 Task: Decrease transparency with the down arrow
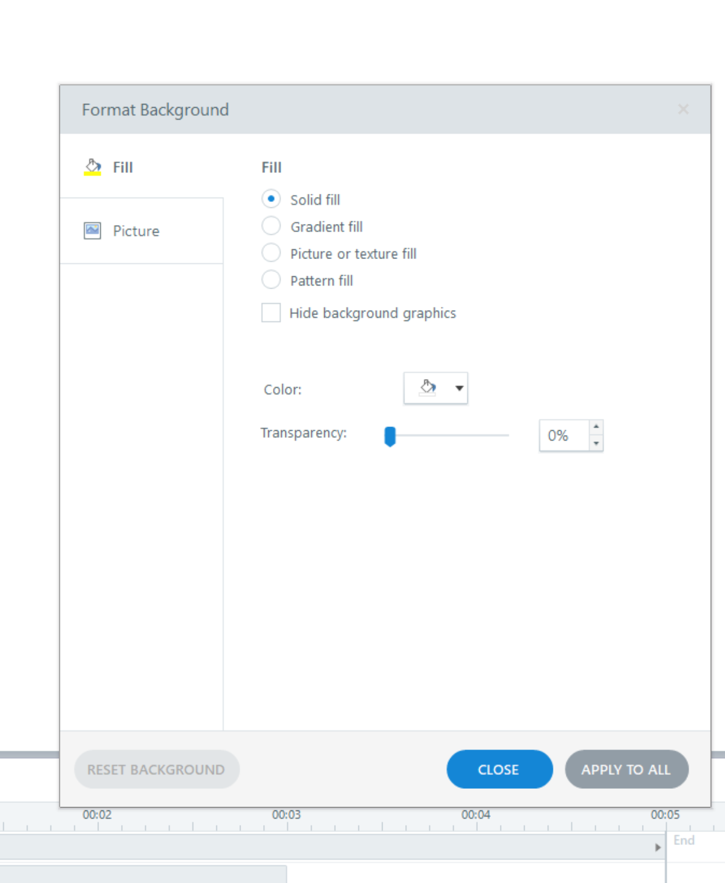click(x=596, y=444)
